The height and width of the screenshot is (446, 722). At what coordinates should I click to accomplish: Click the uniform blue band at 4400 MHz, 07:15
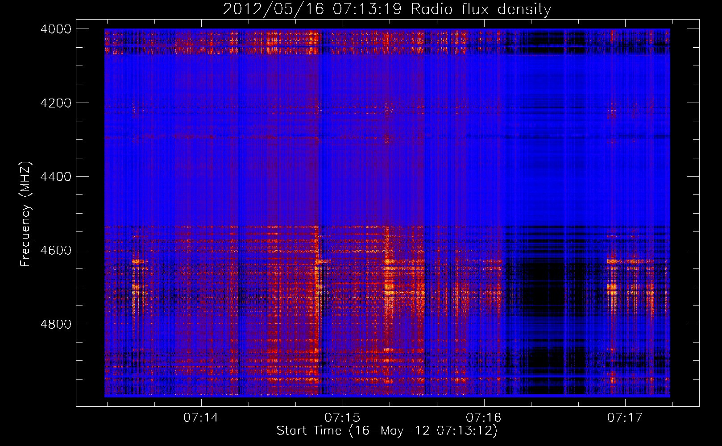(342, 177)
